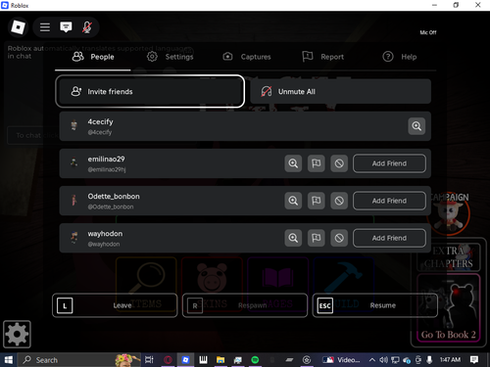Open the hamburger menu icon

click(45, 27)
